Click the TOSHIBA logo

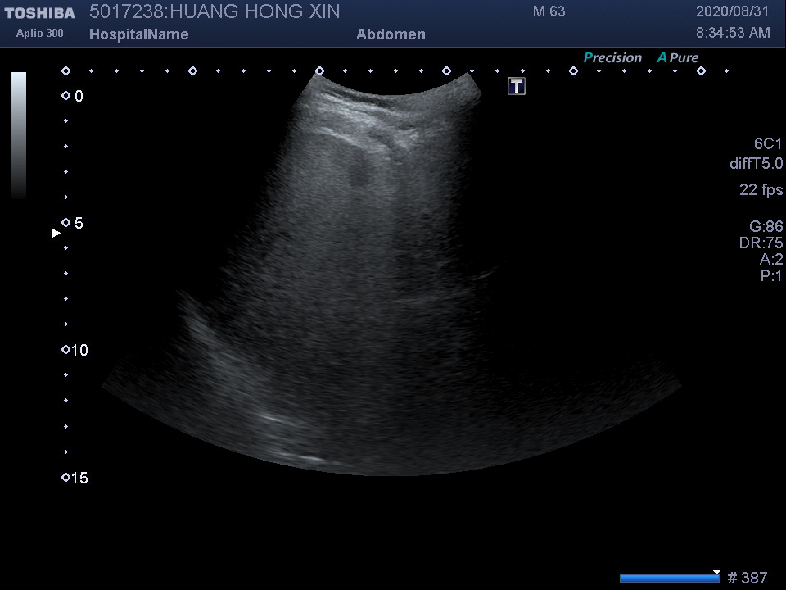[x=39, y=13]
